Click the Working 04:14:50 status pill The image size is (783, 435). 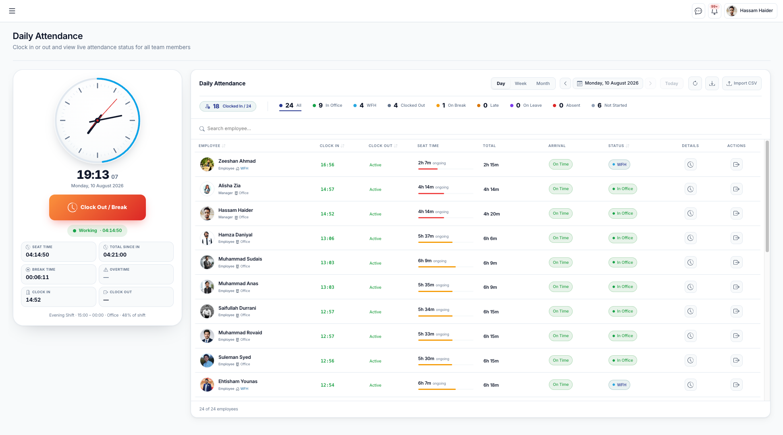pos(97,231)
